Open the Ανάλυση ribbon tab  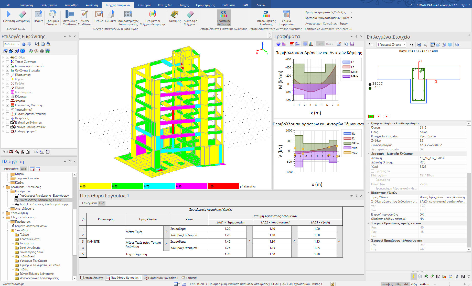(x=92, y=5)
